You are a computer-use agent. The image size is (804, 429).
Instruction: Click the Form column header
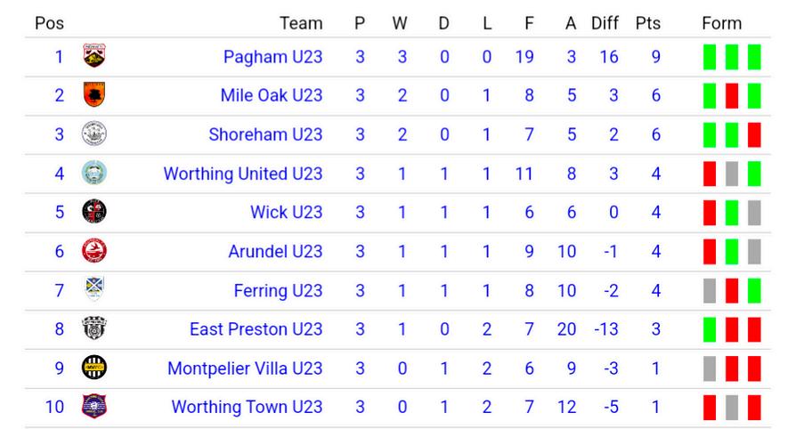coord(721,23)
